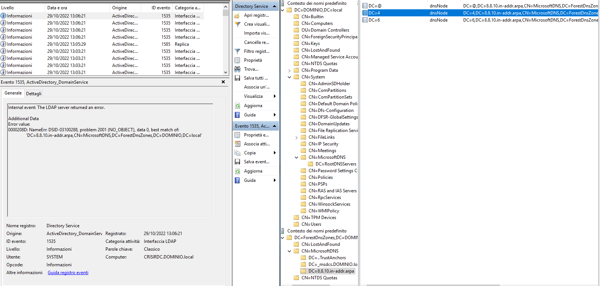Viewport: 600px width, 286px height.
Task: Click the Trova binoculars icon
Action: pos(237,69)
